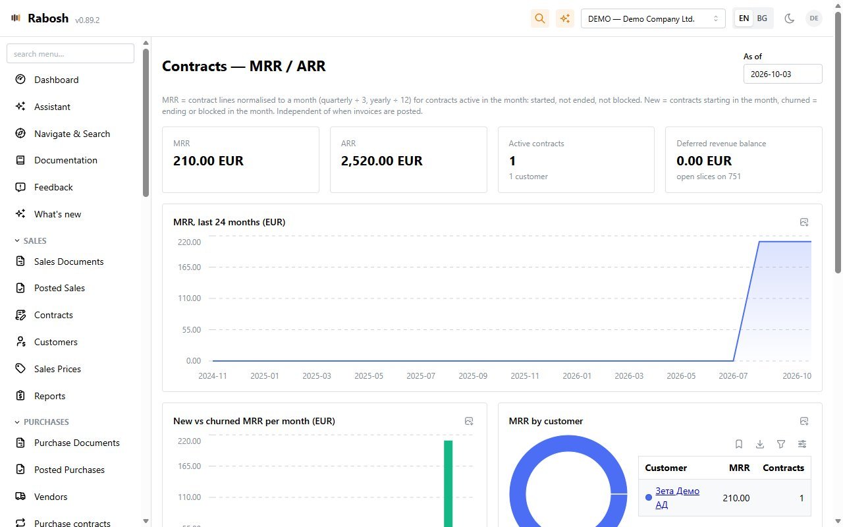Click the Customers person icon
This screenshot has height=527, width=843.
[x=20, y=342]
